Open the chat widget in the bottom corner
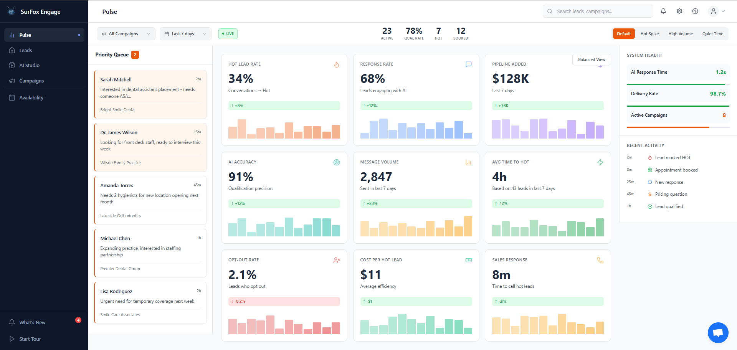 click(x=718, y=332)
